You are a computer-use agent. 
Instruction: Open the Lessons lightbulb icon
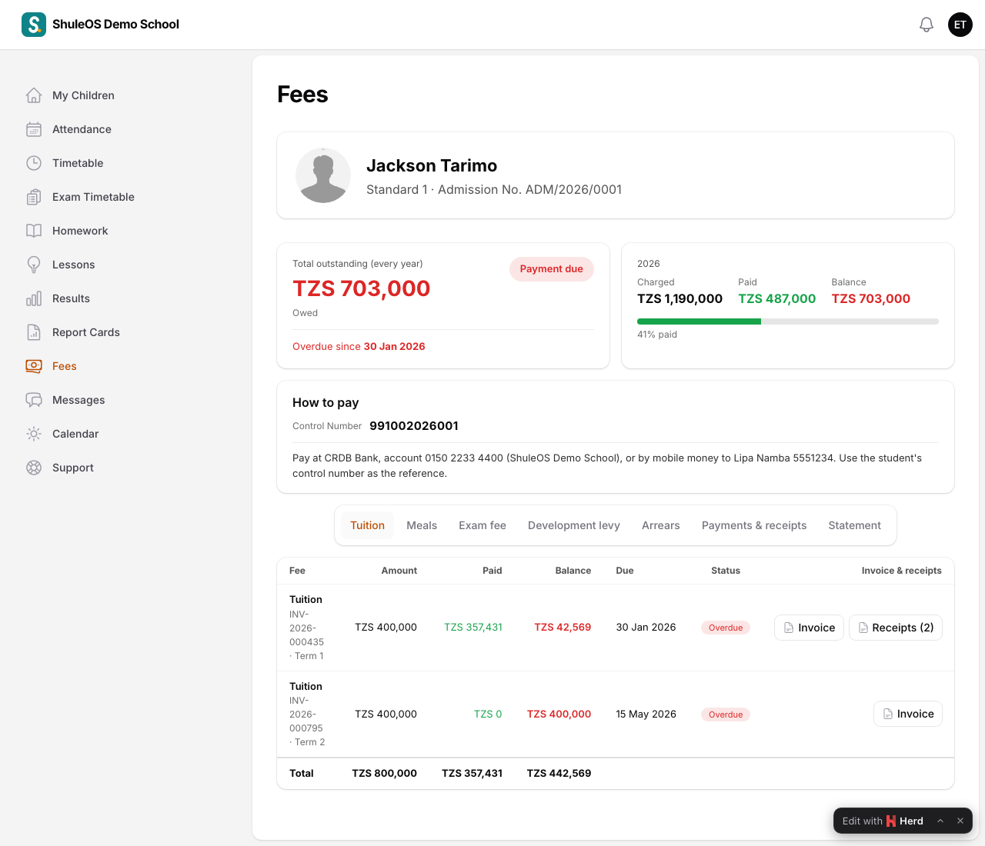[x=34, y=265]
